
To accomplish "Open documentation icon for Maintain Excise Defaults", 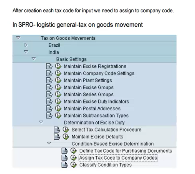I will coord(57,137).
